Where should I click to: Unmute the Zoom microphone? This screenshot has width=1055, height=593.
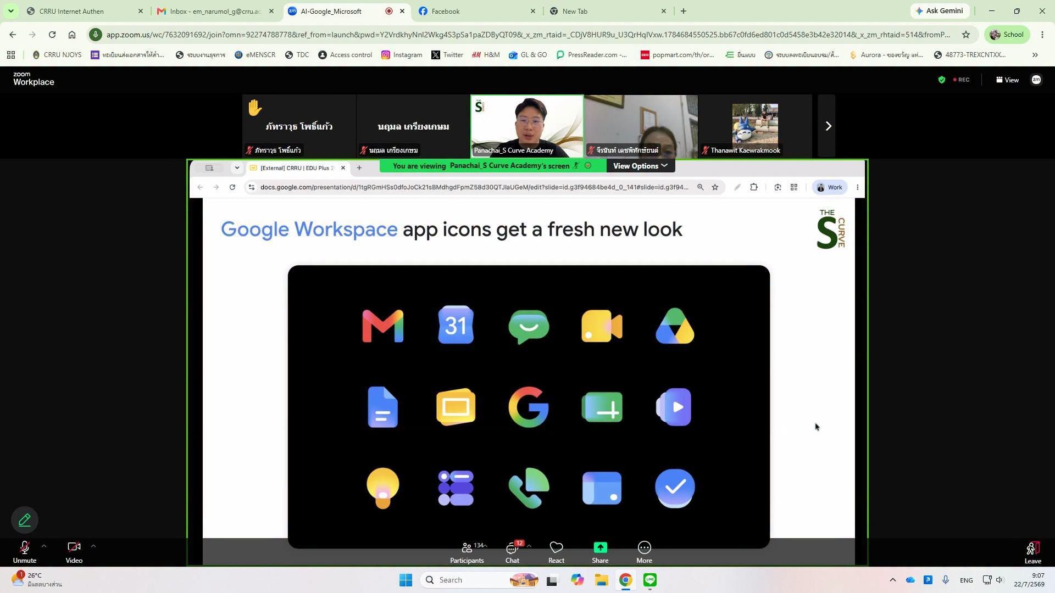point(24,552)
